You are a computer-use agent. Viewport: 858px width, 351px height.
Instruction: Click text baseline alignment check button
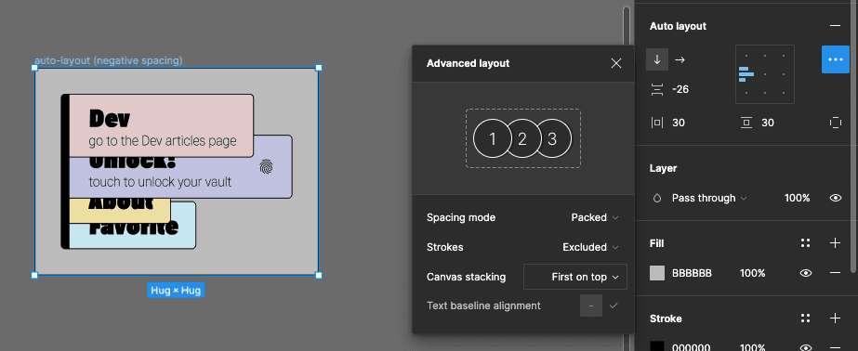pyautogui.click(x=614, y=305)
